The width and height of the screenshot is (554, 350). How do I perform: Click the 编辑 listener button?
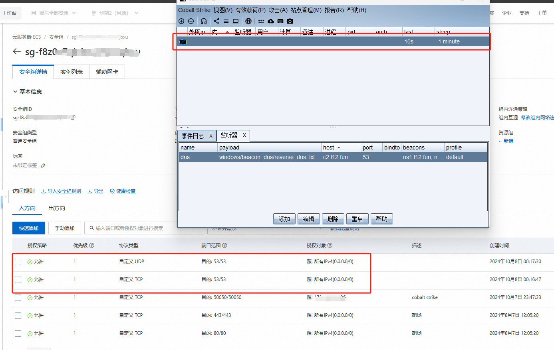(309, 219)
